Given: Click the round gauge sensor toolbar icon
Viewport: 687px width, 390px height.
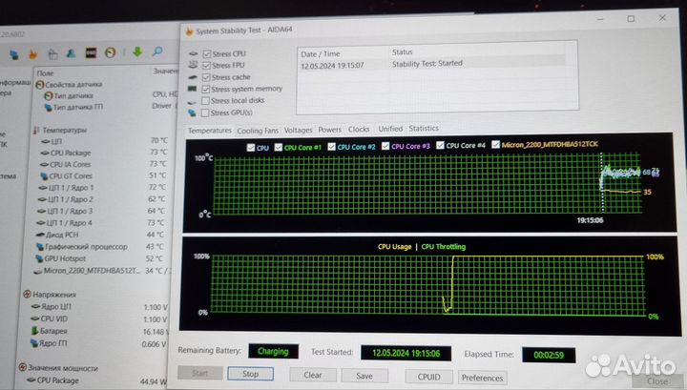Looking at the screenshot, I should coord(111,52).
